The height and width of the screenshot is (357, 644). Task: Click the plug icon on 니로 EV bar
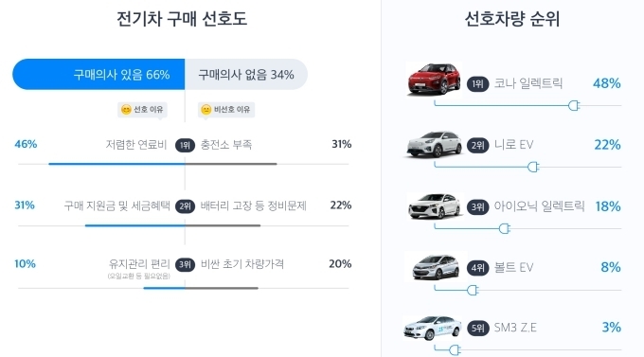533,167
